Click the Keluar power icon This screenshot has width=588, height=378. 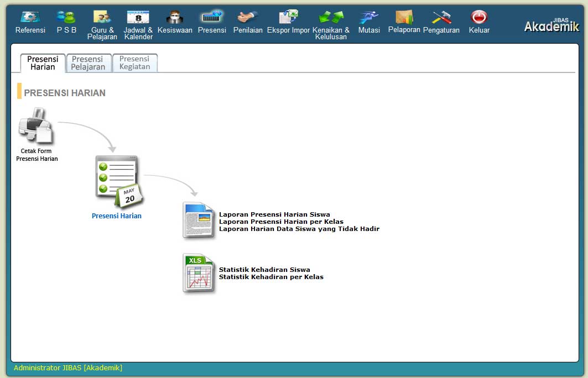tap(479, 17)
